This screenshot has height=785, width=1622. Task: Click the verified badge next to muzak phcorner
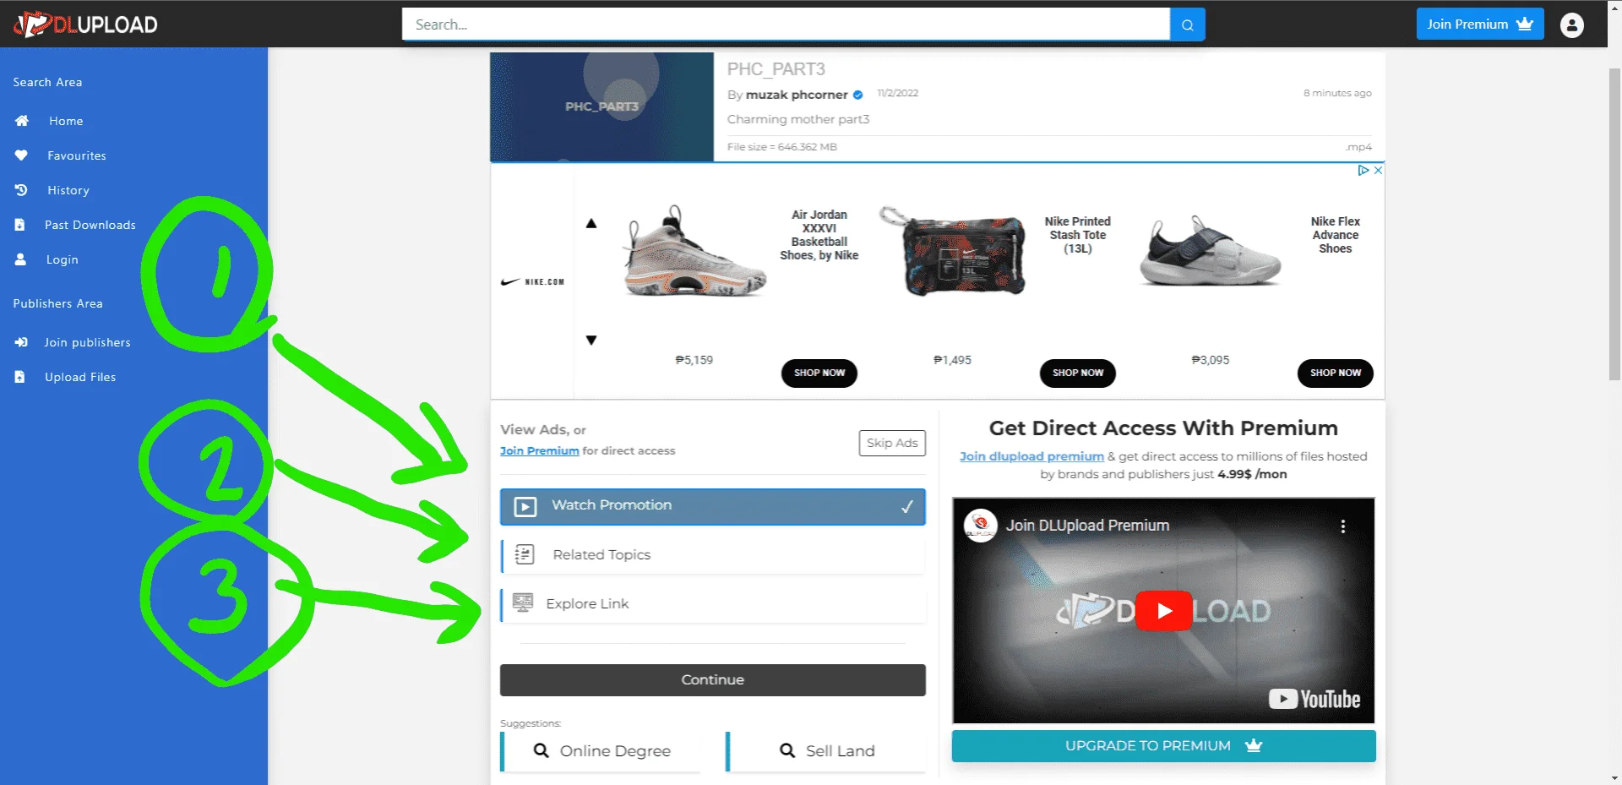tap(857, 95)
